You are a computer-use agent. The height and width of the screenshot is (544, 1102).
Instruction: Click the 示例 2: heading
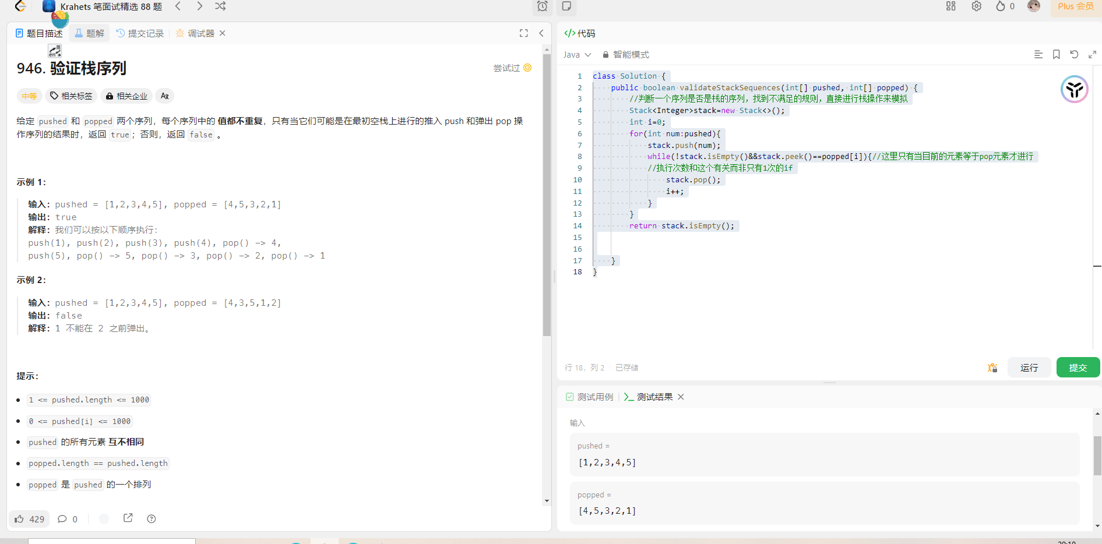(x=31, y=280)
